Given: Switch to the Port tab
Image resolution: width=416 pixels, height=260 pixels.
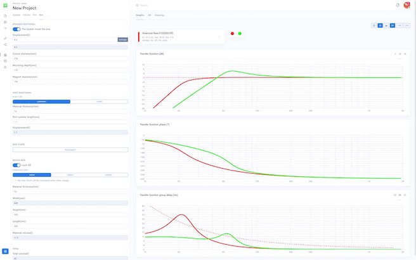Looking at the screenshot, I should coord(35,15).
